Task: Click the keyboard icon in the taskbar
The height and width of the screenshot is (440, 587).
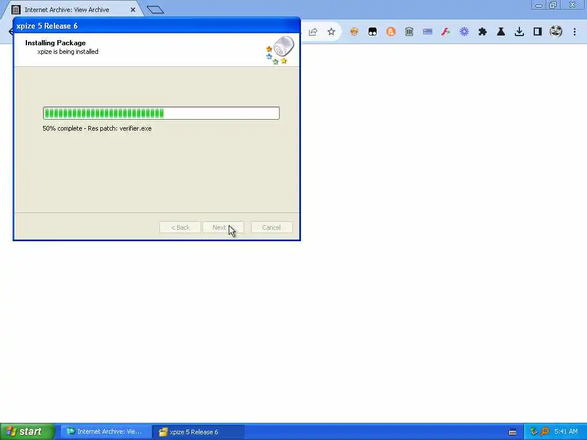Action: point(512,432)
